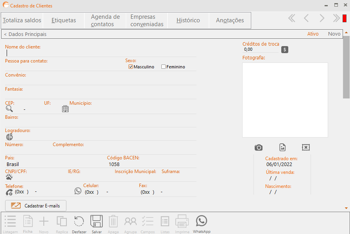Screen dimensions: 350x234
Task: Click the Cadastrar E-mails button
Action: click(36, 205)
